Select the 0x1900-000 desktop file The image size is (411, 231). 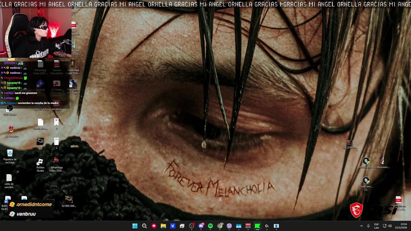69,201
